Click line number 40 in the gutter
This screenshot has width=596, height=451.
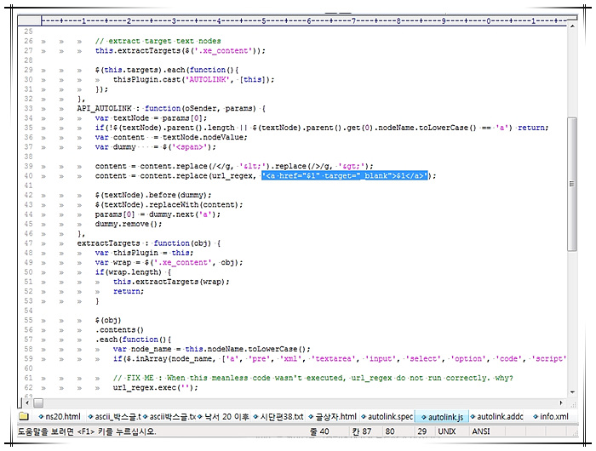(x=28, y=175)
